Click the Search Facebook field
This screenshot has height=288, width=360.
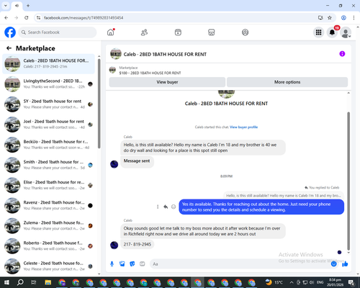point(58,32)
